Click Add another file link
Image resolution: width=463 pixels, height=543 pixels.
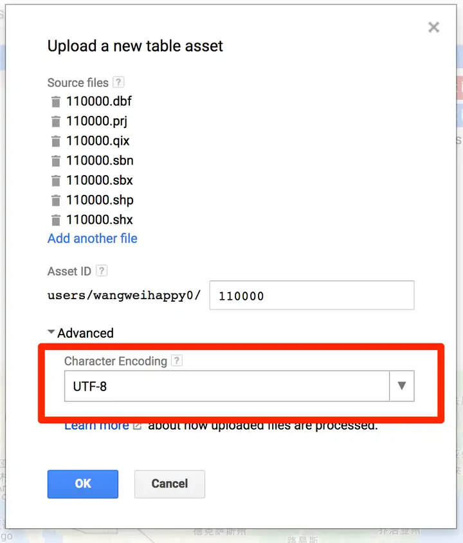pos(93,238)
